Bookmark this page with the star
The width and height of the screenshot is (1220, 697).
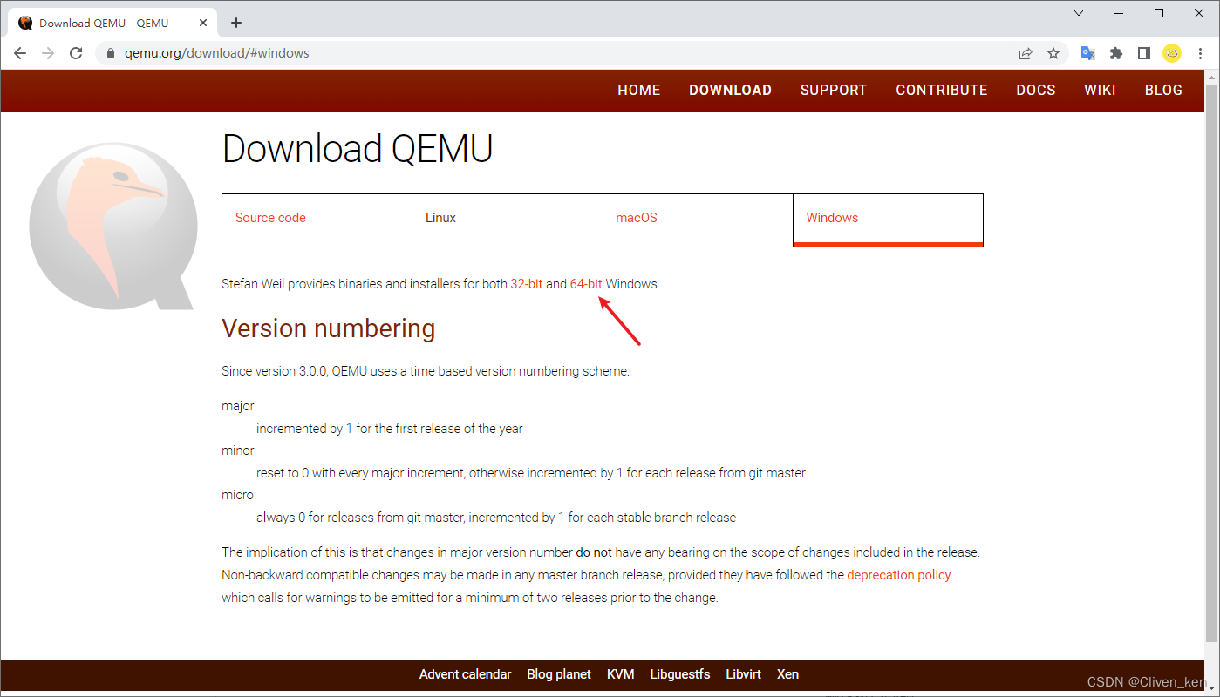pyautogui.click(x=1053, y=53)
